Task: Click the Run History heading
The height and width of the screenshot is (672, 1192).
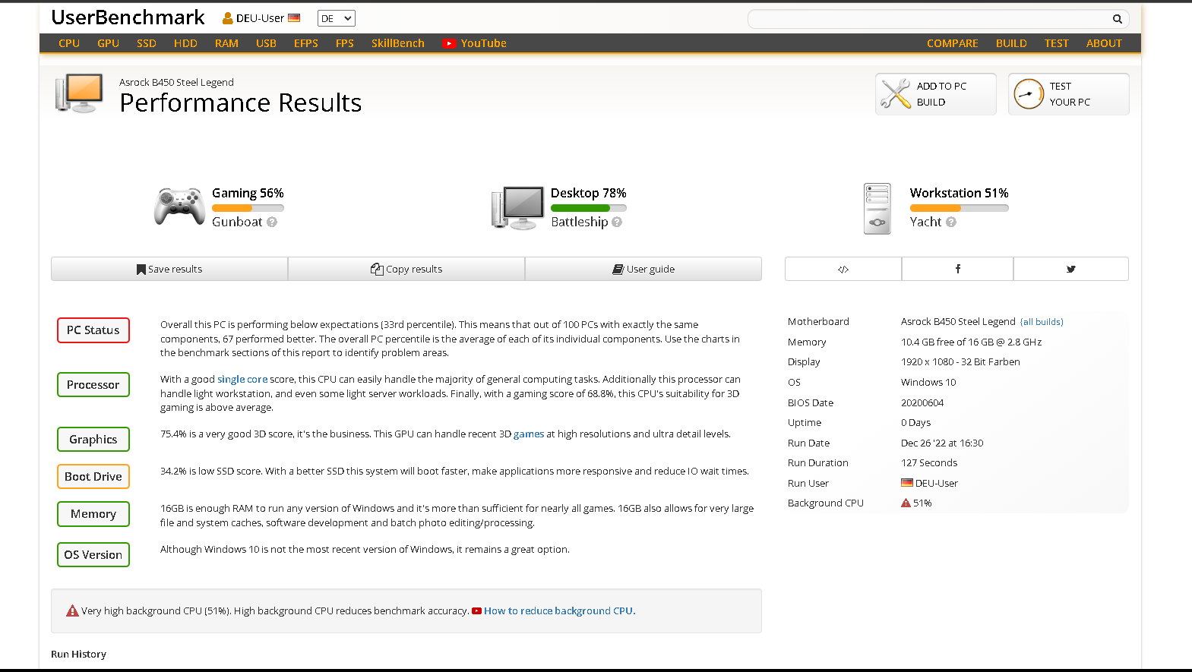Action: [x=78, y=655]
